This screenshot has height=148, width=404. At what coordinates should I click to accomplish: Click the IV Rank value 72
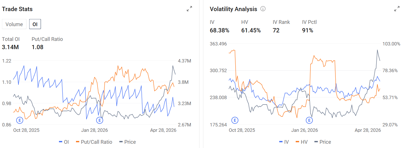[x=276, y=30]
